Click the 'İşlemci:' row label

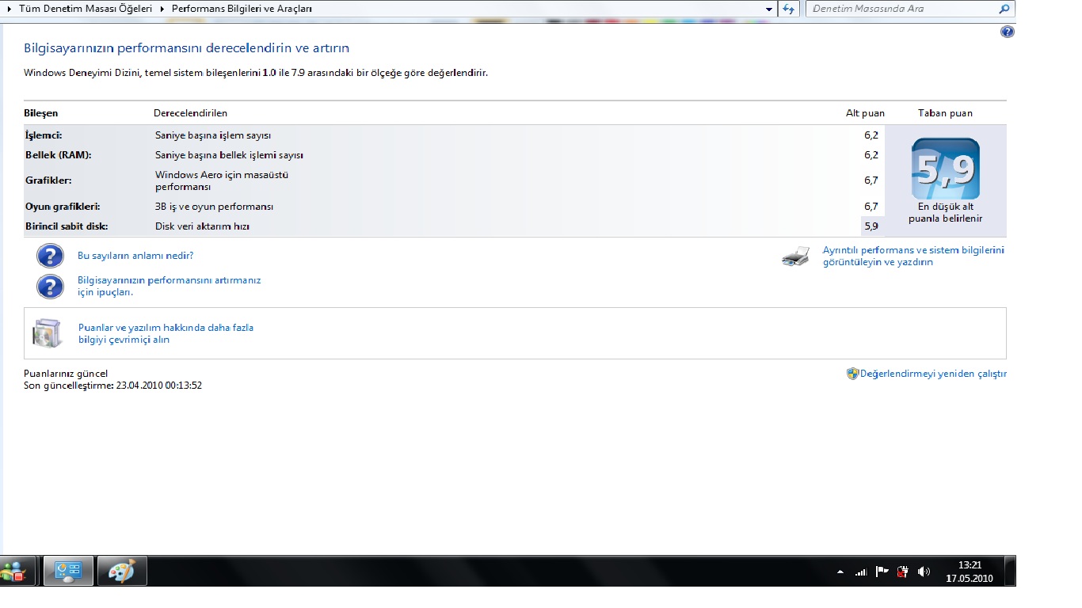point(44,135)
